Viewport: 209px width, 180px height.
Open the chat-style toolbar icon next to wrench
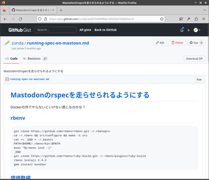[181, 19]
